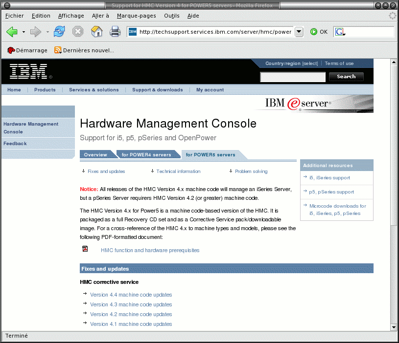Open Services & solutions navigation link
399x343 pixels.
(94, 89)
